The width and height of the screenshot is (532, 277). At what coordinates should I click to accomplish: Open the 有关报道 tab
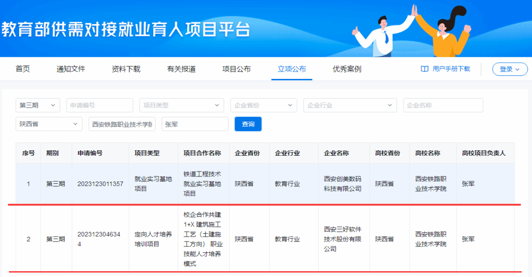coord(181,69)
